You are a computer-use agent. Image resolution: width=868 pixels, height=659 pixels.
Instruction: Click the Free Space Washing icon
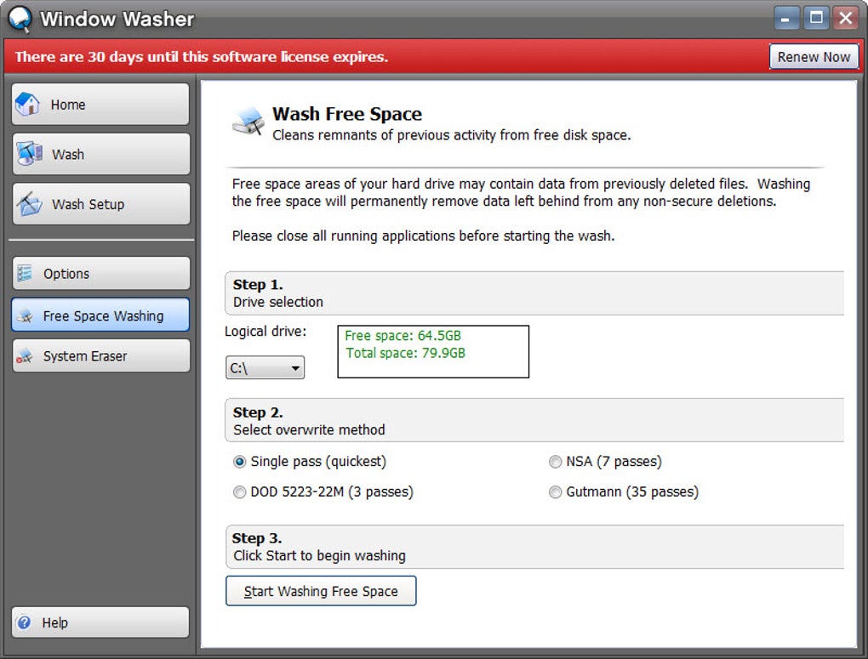25,316
